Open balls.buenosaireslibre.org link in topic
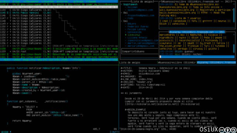 (x=178, y=13)
